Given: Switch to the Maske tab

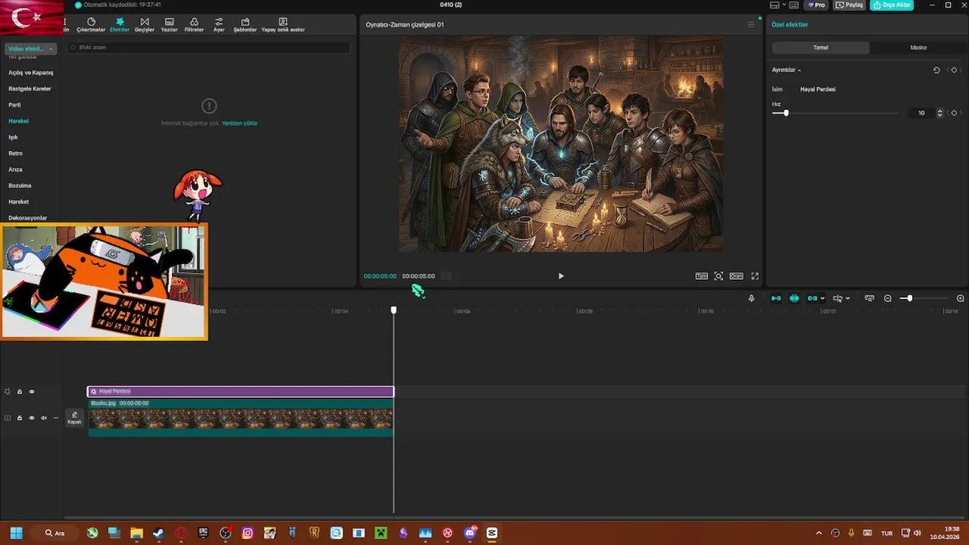Looking at the screenshot, I should (x=918, y=48).
